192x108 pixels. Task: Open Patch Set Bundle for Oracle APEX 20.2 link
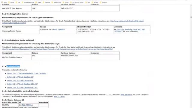[x=131, y=29]
